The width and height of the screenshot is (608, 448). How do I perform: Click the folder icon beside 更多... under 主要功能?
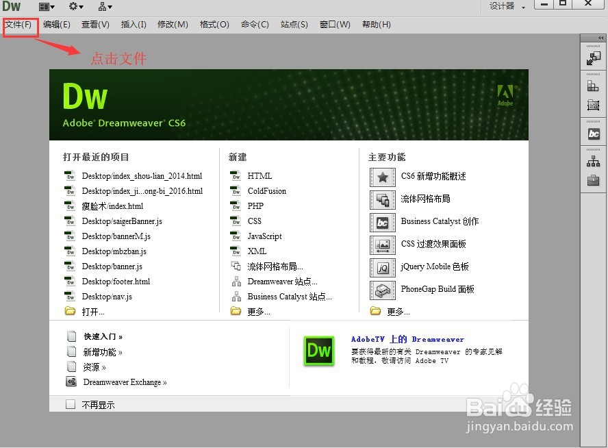coord(375,311)
